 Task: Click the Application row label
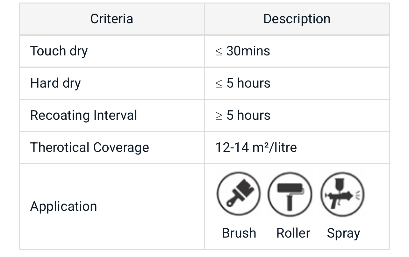click(x=63, y=206)
